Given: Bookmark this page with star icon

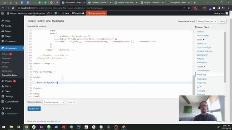Looking at the screenshot, I should (189, 8).
